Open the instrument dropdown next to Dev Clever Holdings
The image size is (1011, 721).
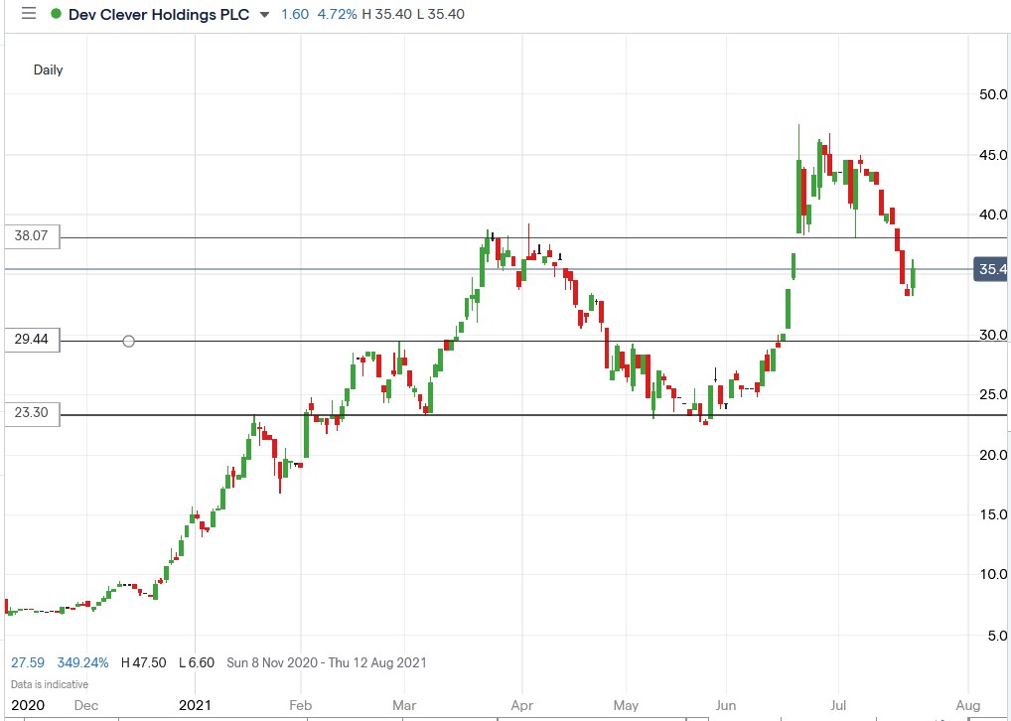tap(262, 15)
